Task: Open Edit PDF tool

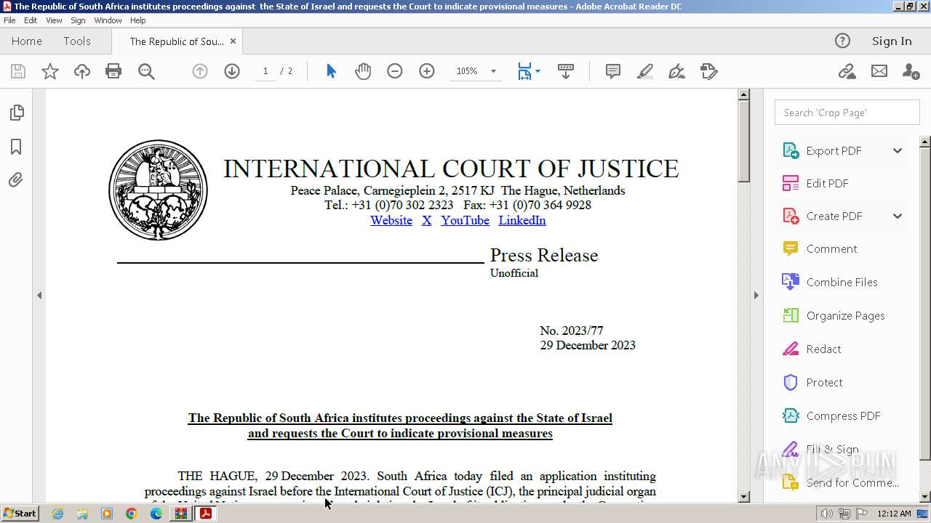Action: [827, 184]
